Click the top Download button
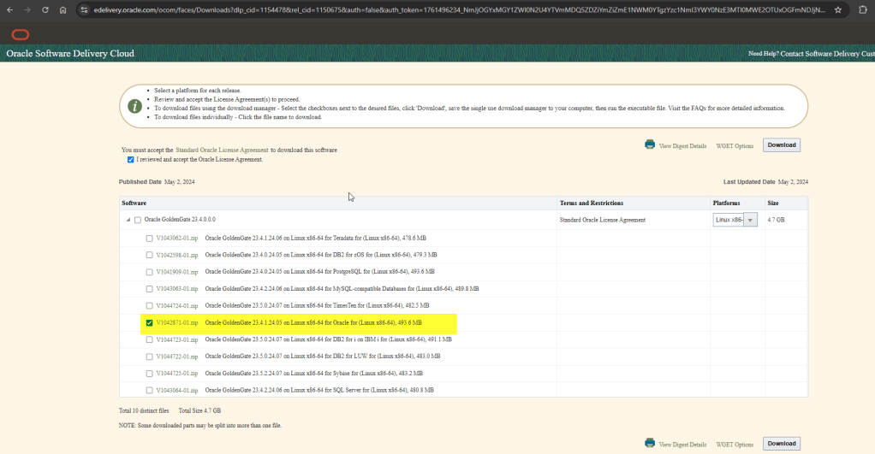This screenshot has height=454, width=875. pos(781,145)
